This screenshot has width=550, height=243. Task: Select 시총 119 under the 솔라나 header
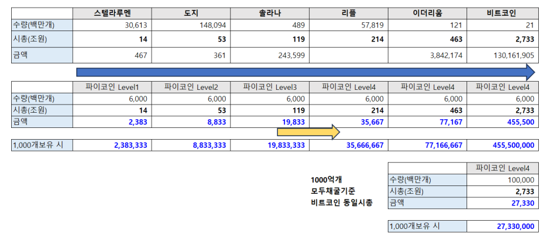pos(270,39)
